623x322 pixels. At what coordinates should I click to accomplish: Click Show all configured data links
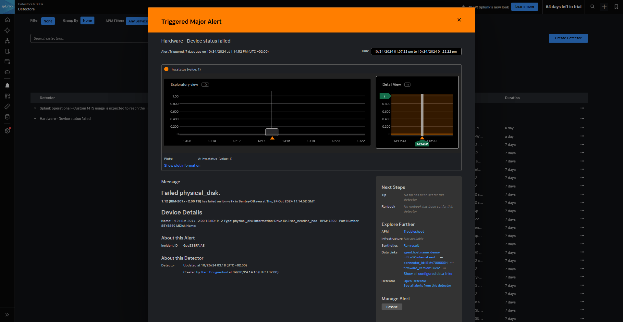[x=428, y=274]
